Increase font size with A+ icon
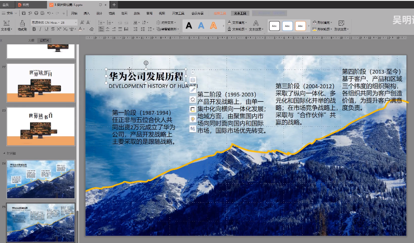The width and height of the screenshot is (414, 243). tap(82, 22)
